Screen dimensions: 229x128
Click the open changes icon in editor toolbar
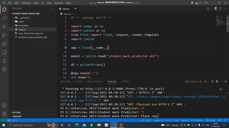215,9
